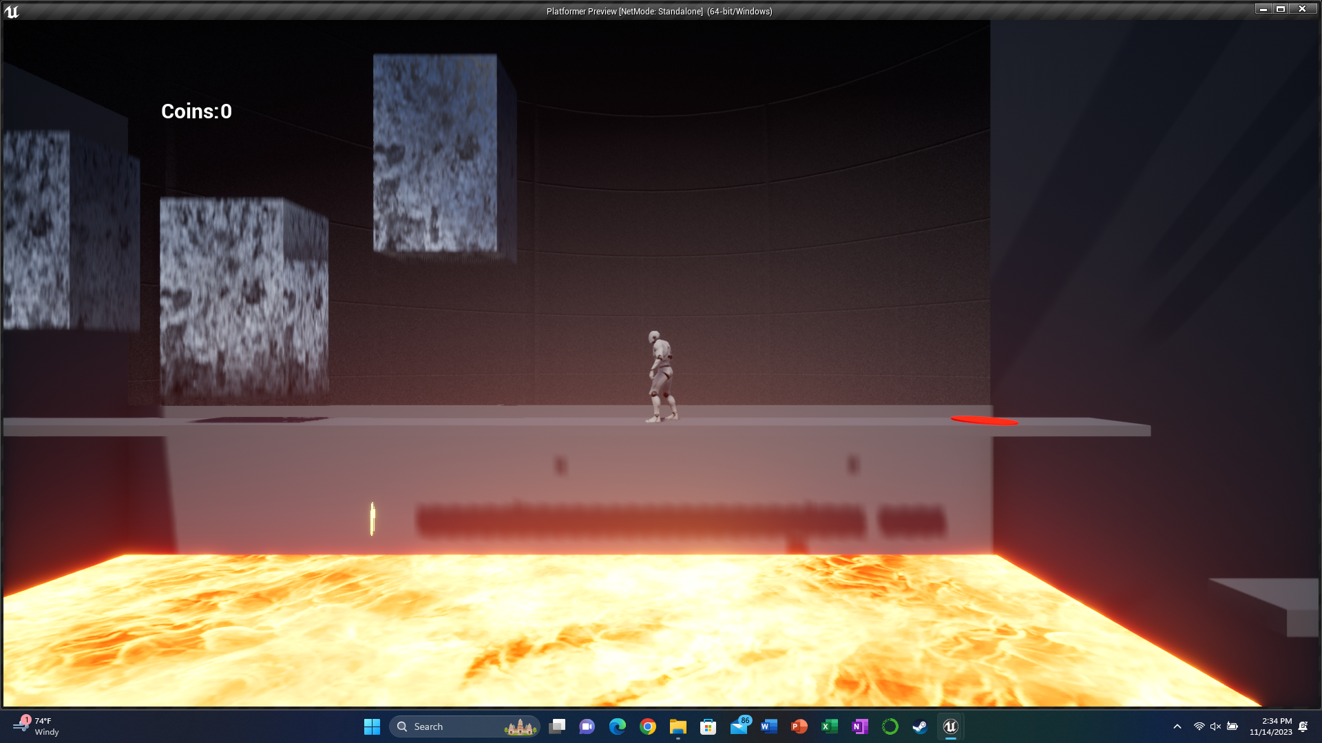The image size is (1322, 743).
Task: Open Wi-Fi network settings in tray
Action: [1199, 726]
